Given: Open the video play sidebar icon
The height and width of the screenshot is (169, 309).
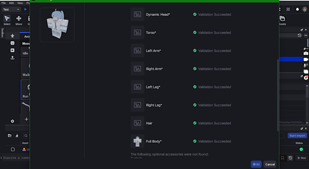Looking at the screenshot, I should (12, 50).
